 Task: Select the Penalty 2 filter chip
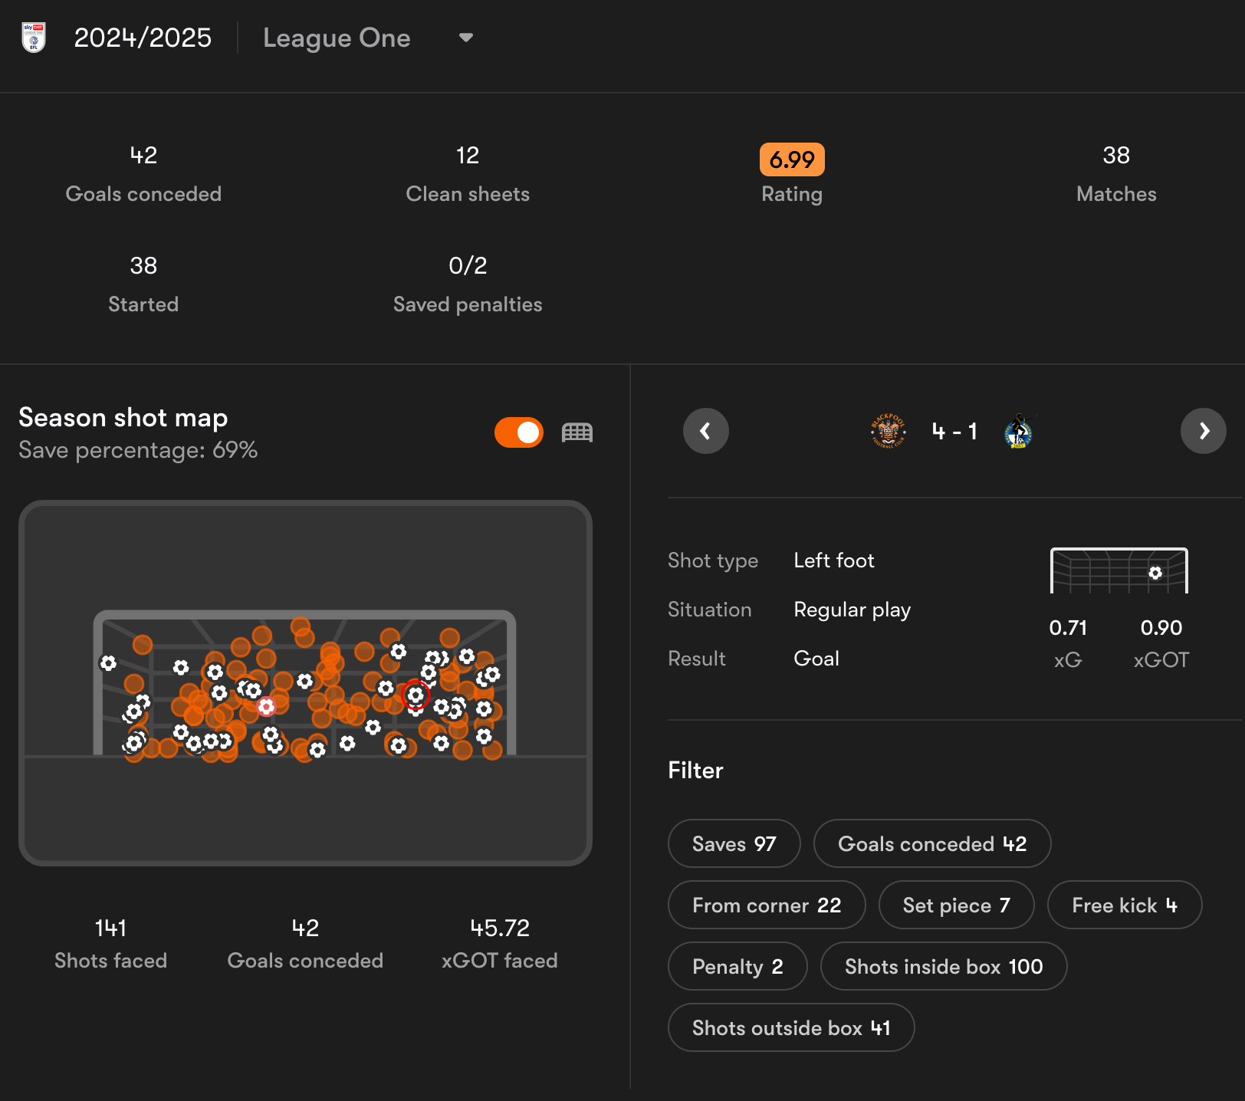tap(737, 966)
